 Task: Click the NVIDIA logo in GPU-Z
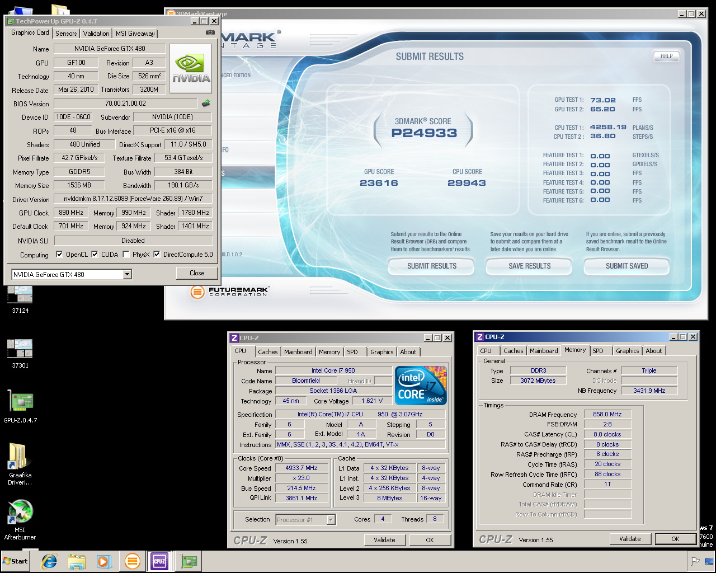[191, 69]
